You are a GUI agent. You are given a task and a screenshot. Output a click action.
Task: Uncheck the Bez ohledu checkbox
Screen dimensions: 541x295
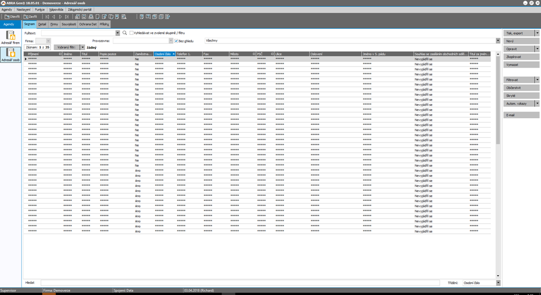point(176,41)
